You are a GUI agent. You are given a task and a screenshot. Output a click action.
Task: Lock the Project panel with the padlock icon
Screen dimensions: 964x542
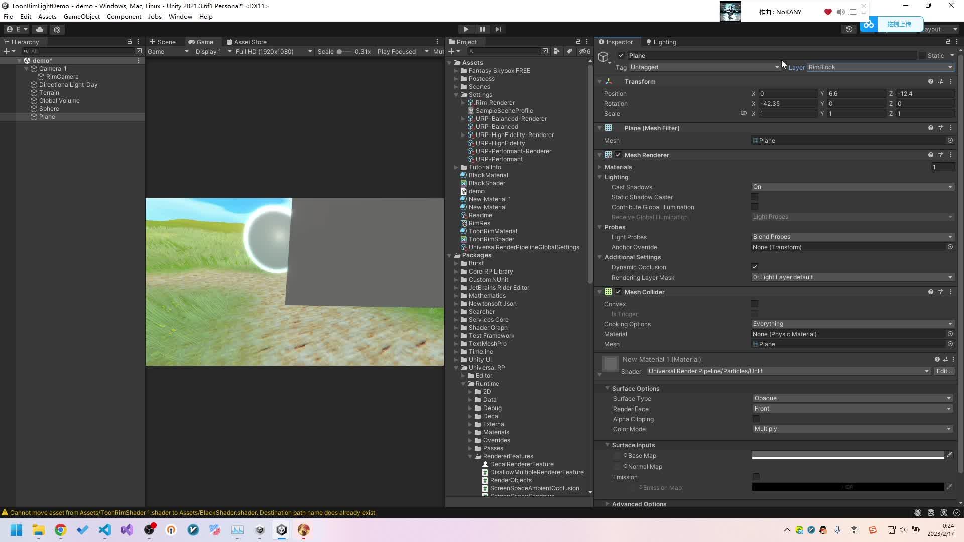tap(579, 41)
